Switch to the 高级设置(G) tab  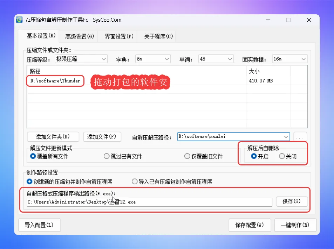(x=80, y=36)
